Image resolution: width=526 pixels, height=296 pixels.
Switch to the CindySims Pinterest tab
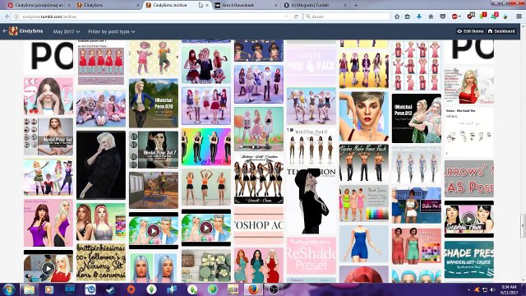pyautogui.click(x=39, y=5)
